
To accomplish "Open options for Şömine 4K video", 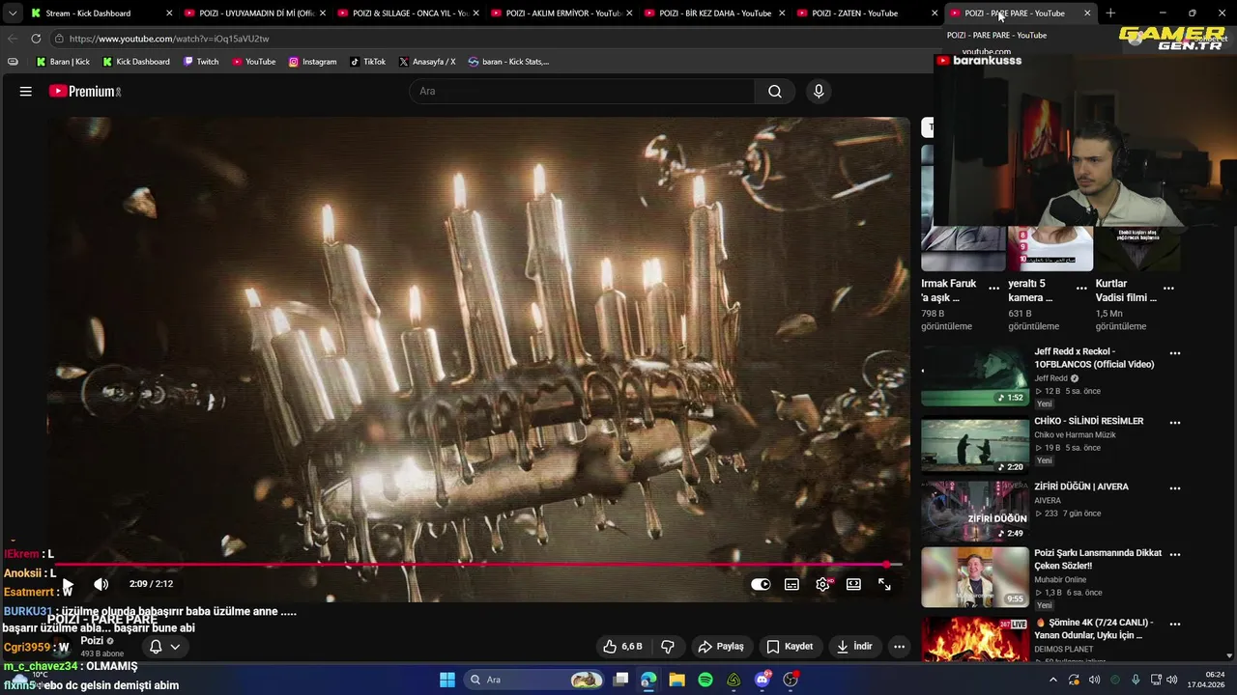I will coord(1175,625).
